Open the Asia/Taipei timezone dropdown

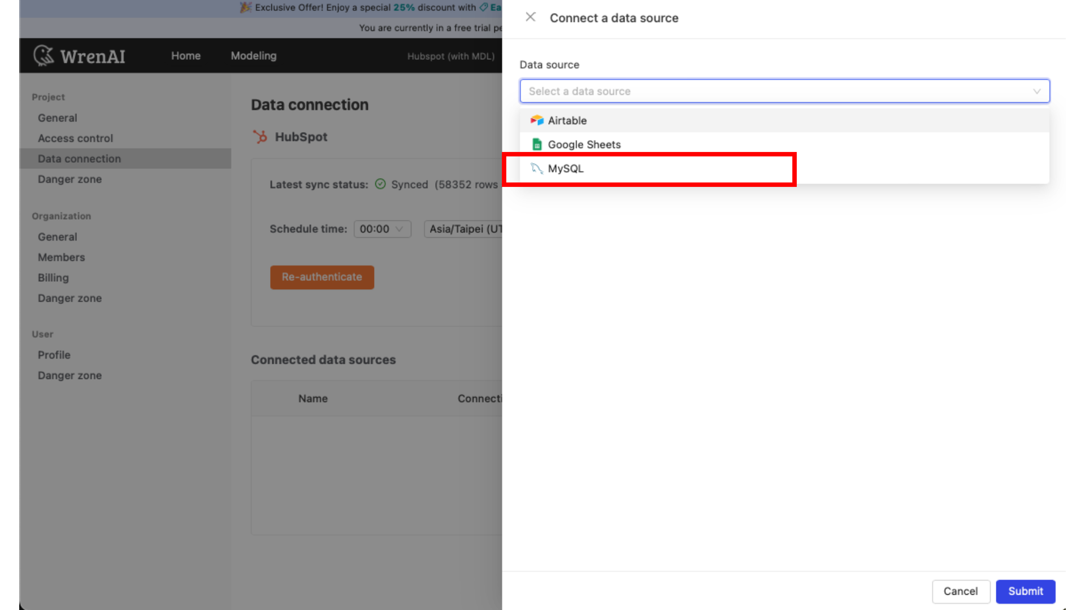[463, 229]
